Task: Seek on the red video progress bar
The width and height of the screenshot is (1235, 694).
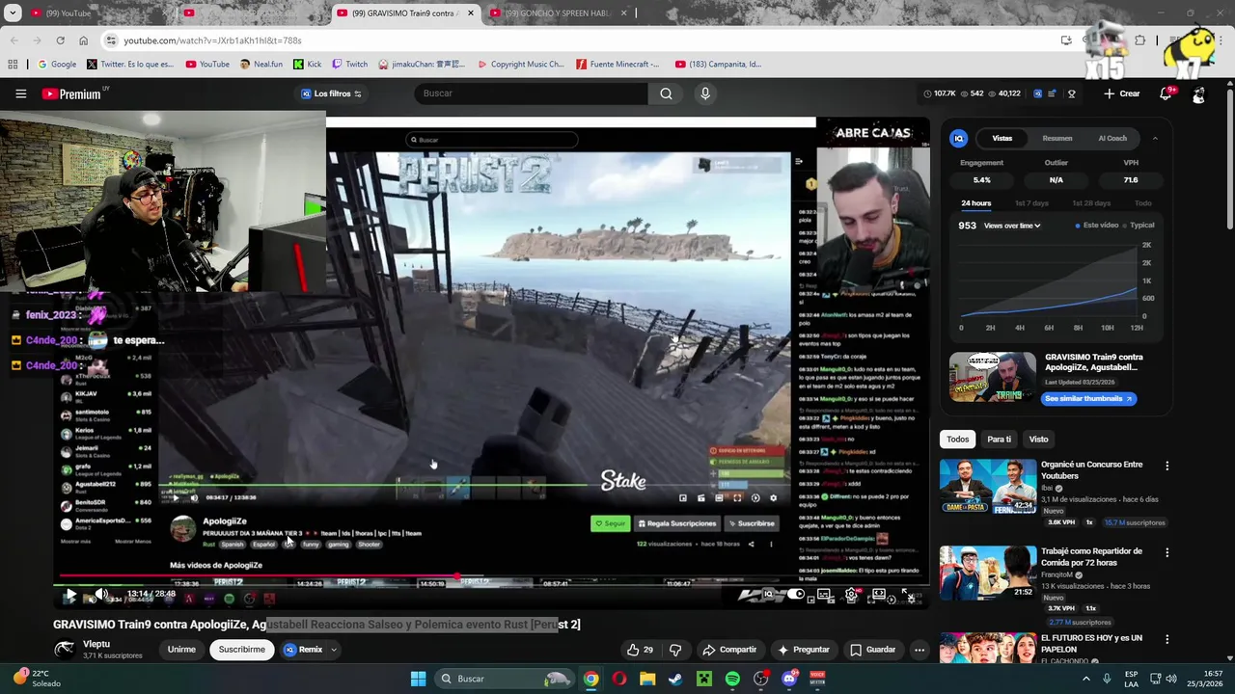Action: click(491, 576)
